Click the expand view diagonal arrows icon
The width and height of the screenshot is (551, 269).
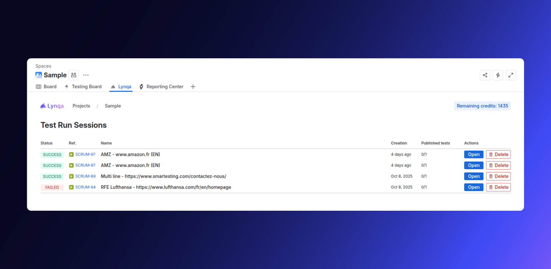pyautogui.click(x=511, y=75)
